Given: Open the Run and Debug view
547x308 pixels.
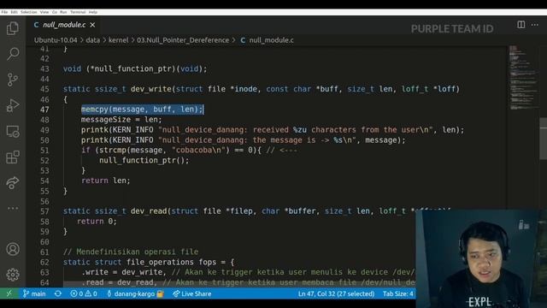Looking at the screenshot, I should pyautogui.click(x=13, y=105).
